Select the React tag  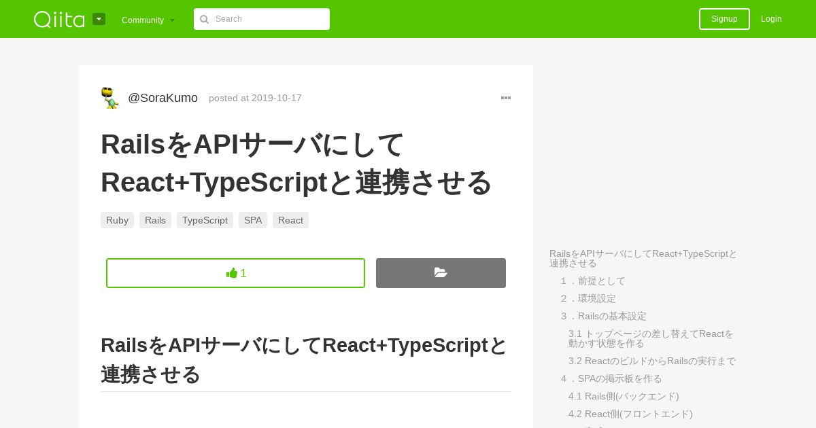290,220
